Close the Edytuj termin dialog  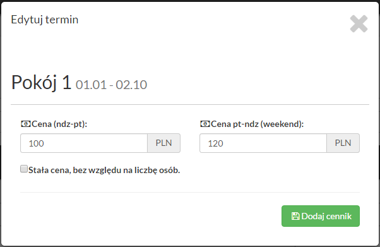[359, 24]
